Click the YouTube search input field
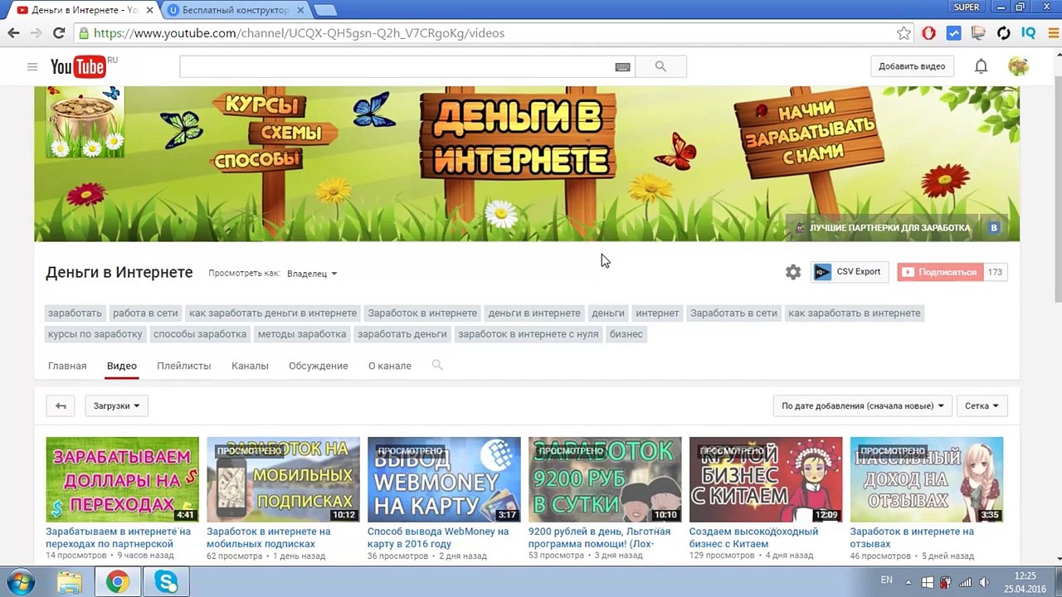 point(397,66)
